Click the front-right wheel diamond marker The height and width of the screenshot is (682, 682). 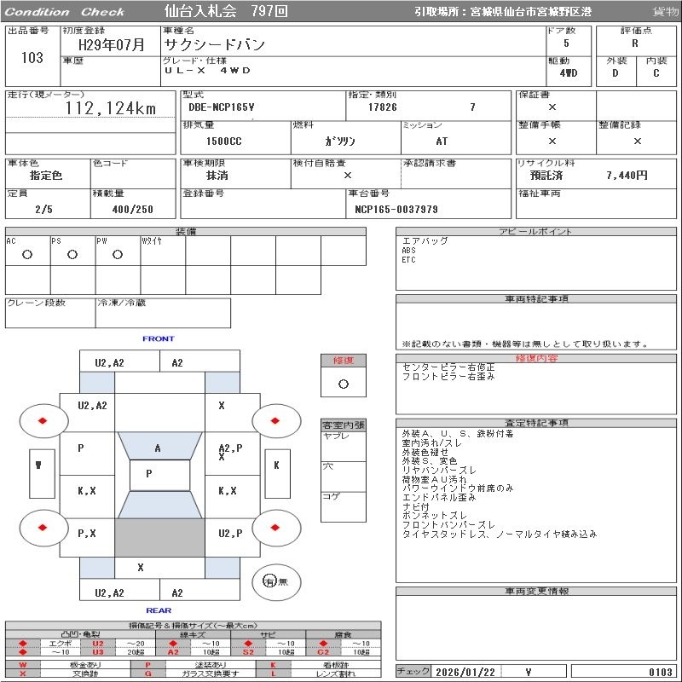click(x=276, y=421)
